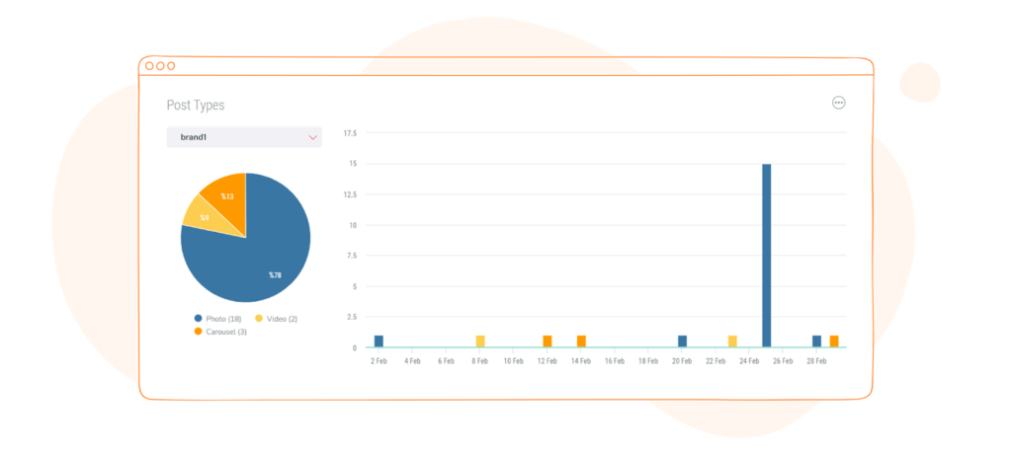The height and width of the screenshot is (456, 1012).
Task: Click the 4 Feb axis label
Action: click(412, 361)
